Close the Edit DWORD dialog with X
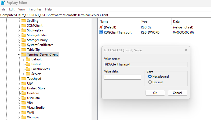This screenshot has width=211, height=120. click(186, 50)
